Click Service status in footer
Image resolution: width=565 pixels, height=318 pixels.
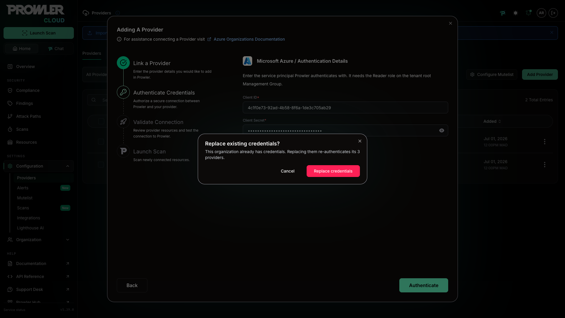coord(14,310)
